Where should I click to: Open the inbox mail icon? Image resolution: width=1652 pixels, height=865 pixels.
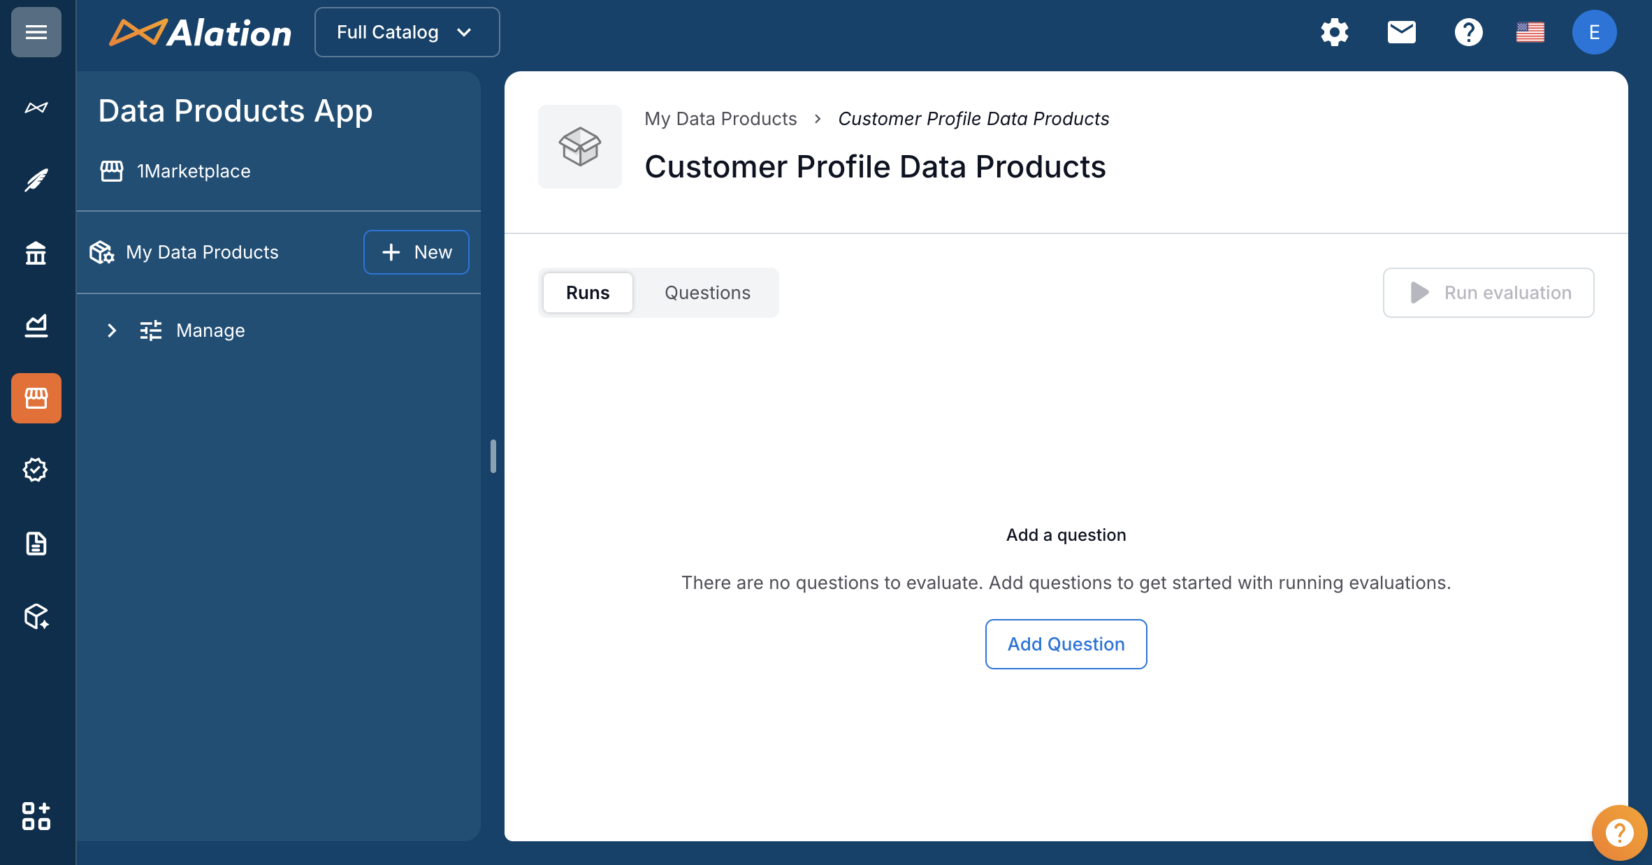tap(1401, 32)
